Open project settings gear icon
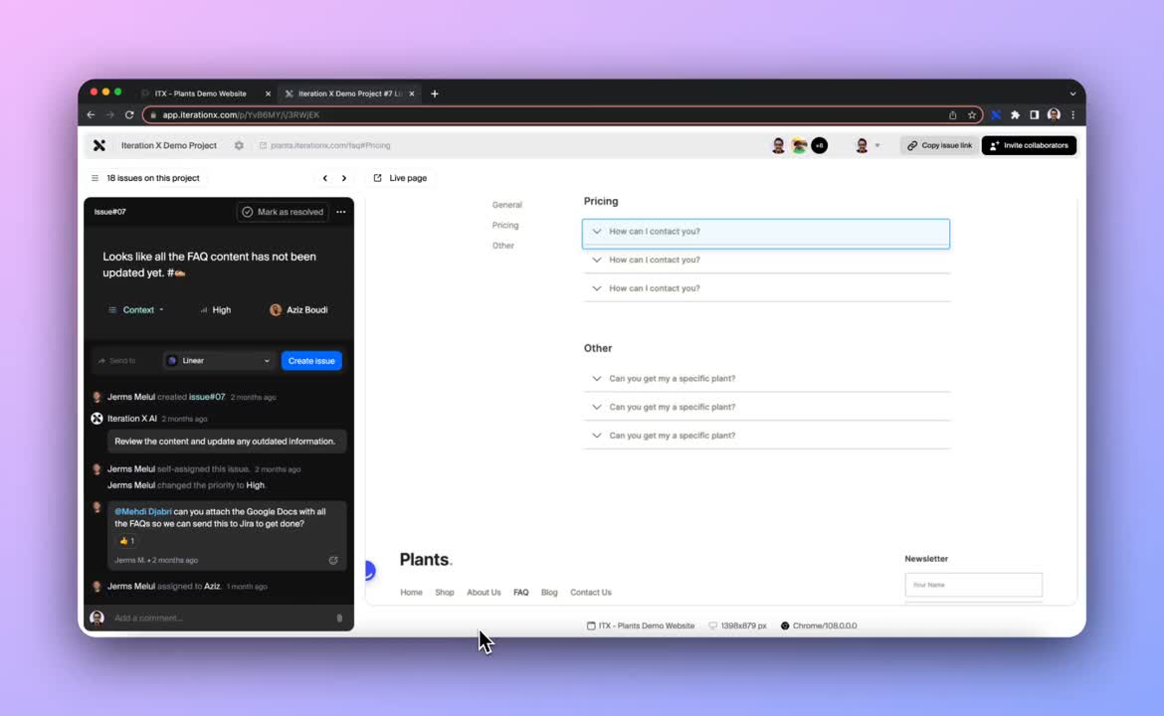This screenshot has height=716, width=1164. 239,145
